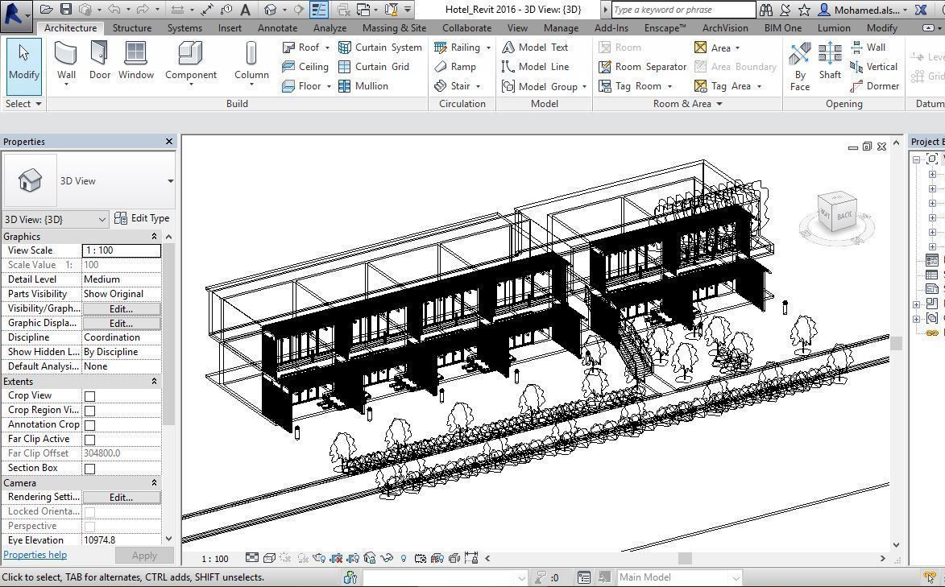Click the 1 : 100 view scale button in view control bar

[x=214, y=559]
